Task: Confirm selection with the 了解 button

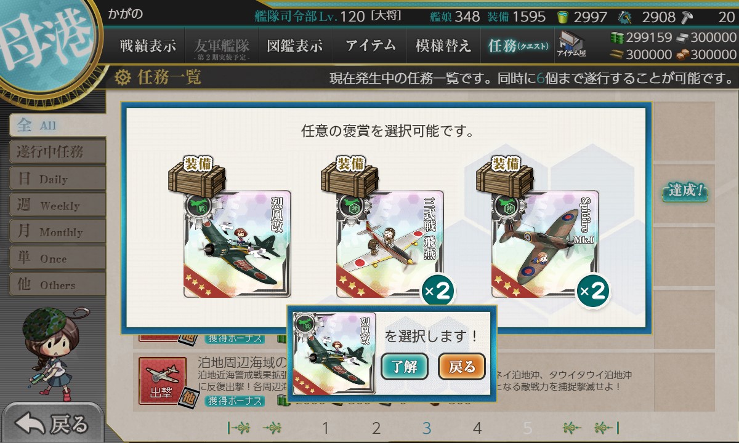Action: coord(405,367)
